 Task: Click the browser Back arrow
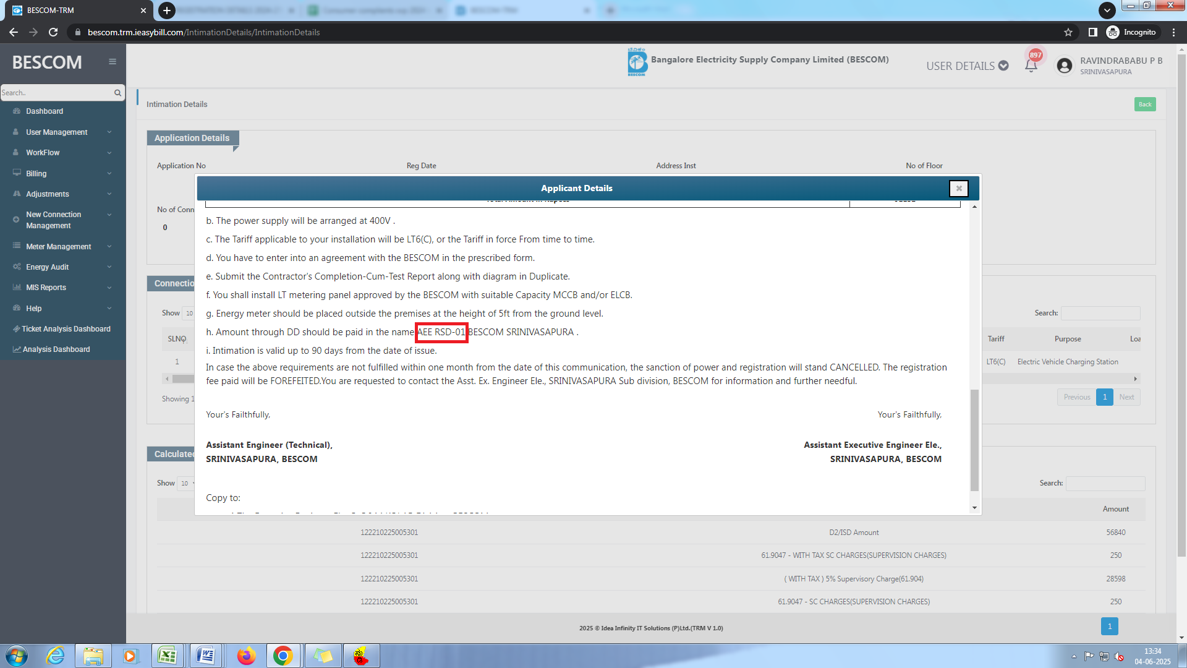[x=14, y=32]
